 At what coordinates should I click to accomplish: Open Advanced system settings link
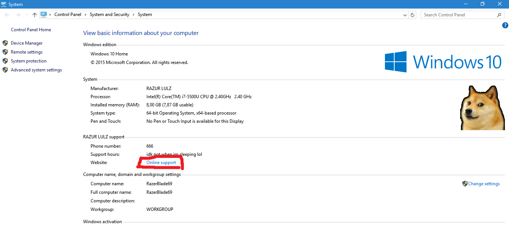tap(37, 70)
